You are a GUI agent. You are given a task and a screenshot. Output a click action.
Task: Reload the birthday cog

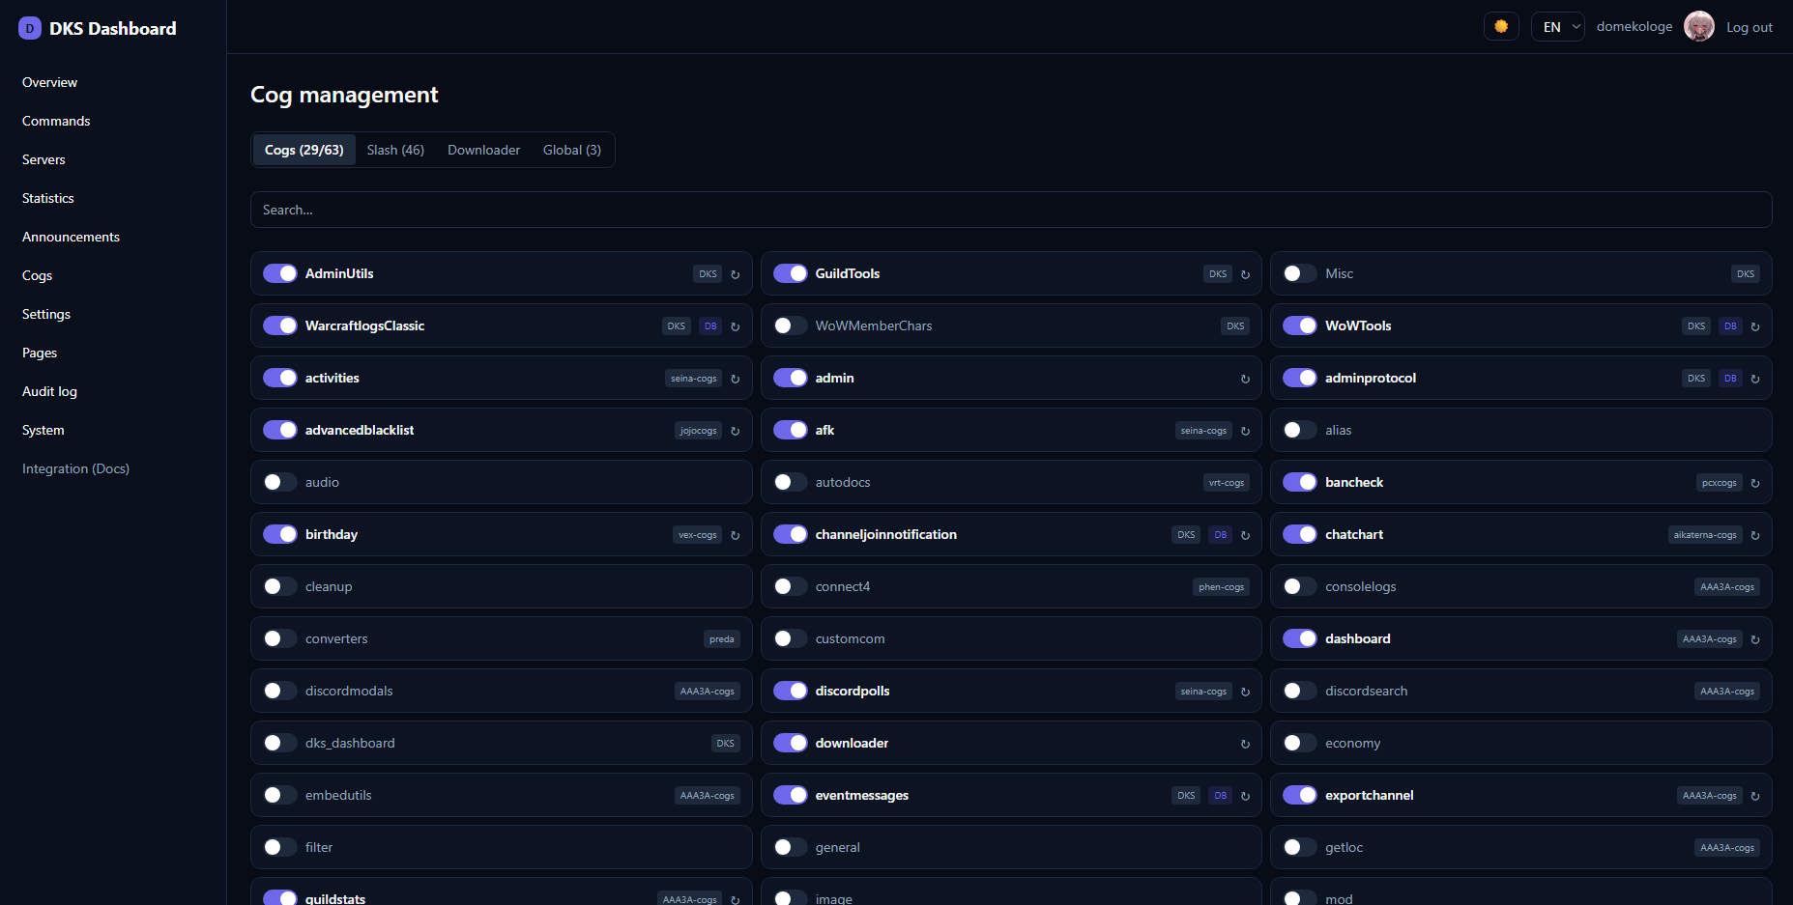(735, 535)
